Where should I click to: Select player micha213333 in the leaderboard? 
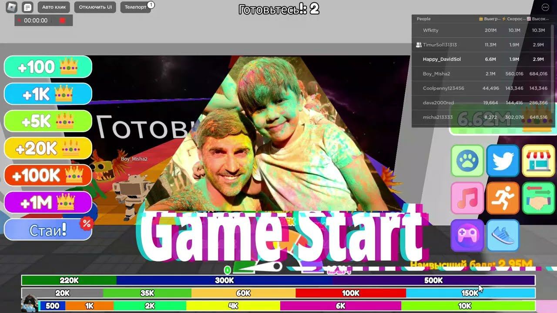tap(483, 117)
